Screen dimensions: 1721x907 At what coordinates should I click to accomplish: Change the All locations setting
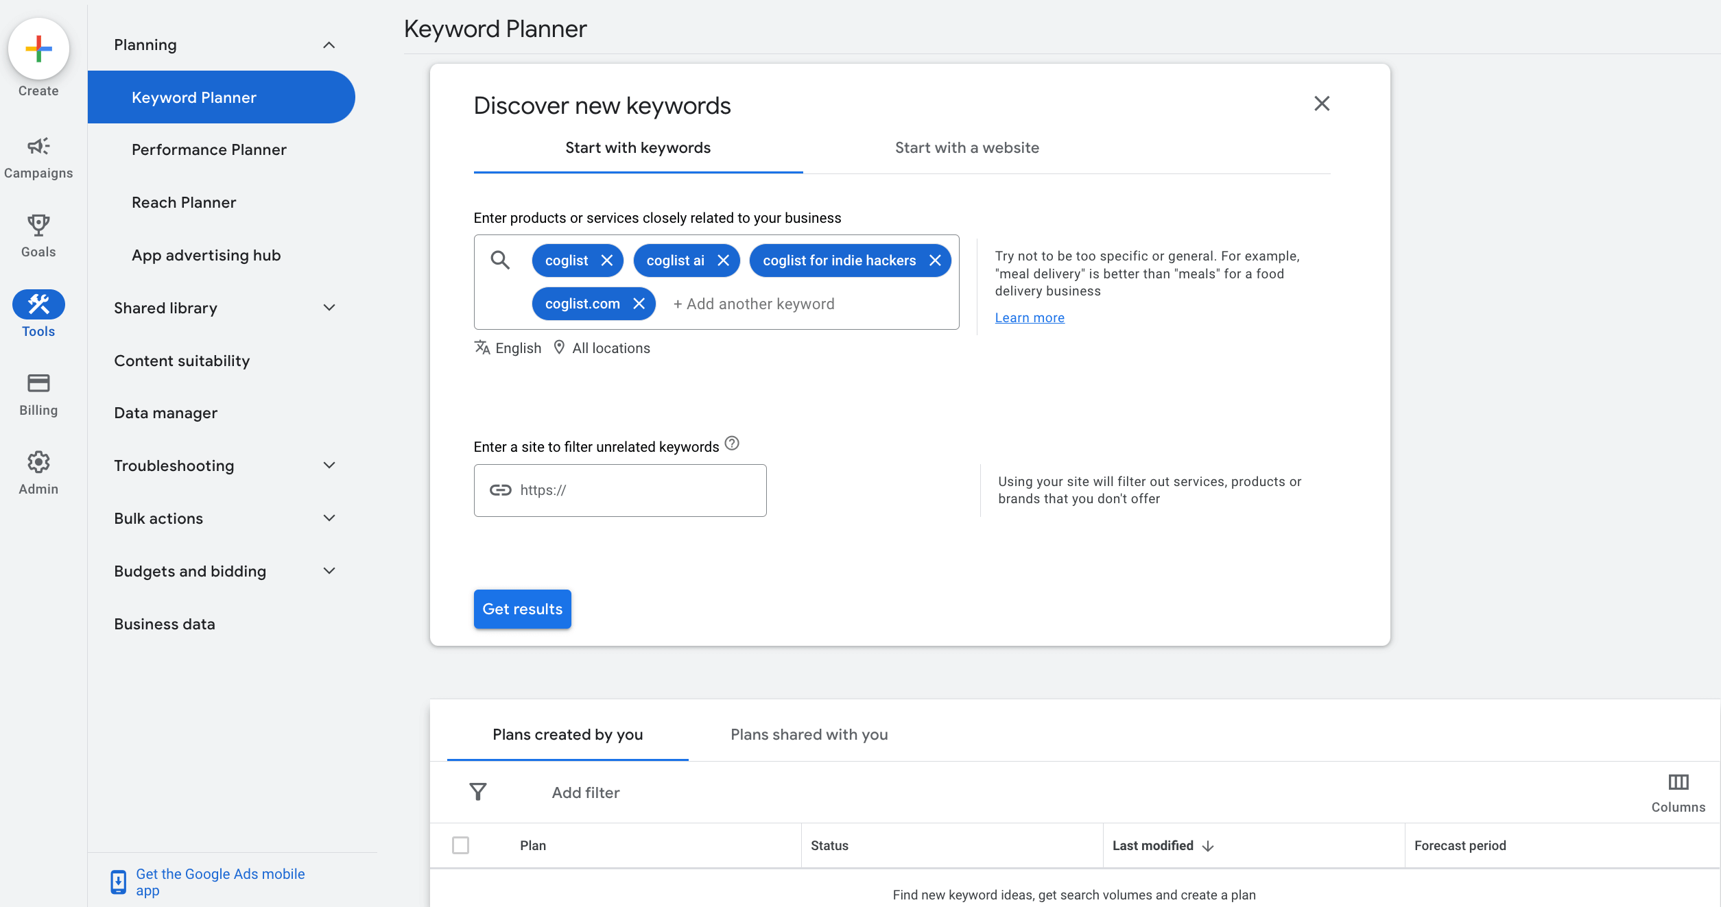[611, 348]
